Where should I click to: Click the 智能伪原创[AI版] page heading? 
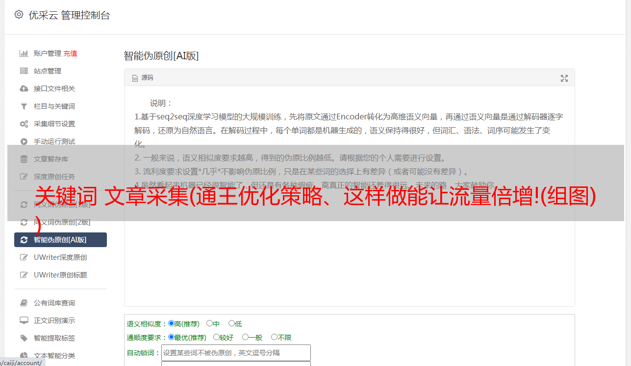pyautogui.click(x=161, y=56)
